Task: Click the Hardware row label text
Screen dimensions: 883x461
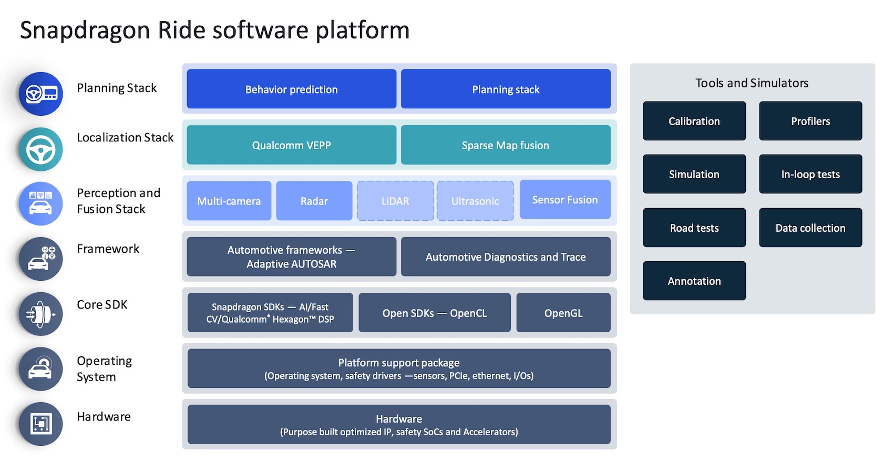Action: coord(104,416)
